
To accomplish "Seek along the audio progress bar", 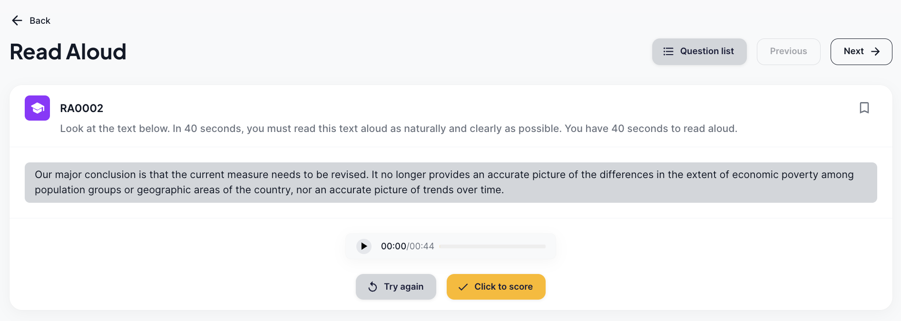I will [x=492, y=246].
